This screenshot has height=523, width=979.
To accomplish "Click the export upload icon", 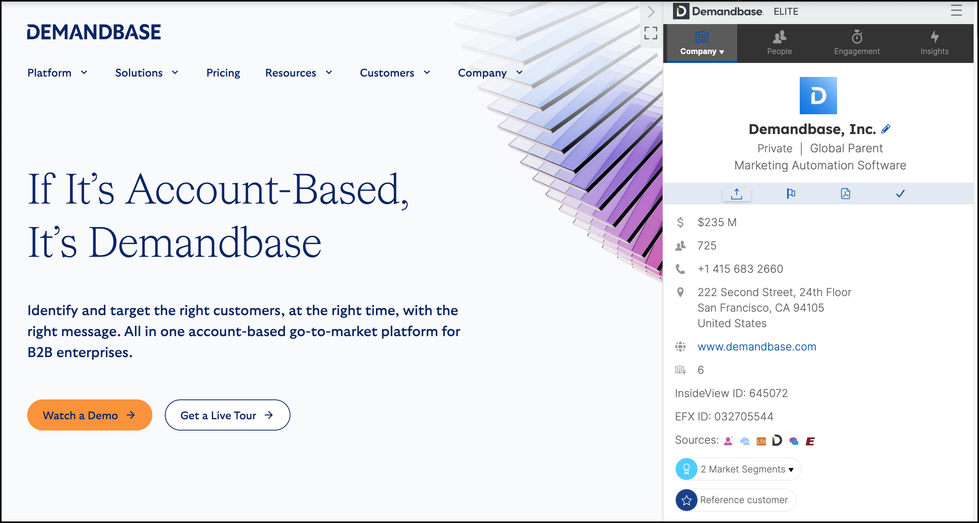I will 736,194.
